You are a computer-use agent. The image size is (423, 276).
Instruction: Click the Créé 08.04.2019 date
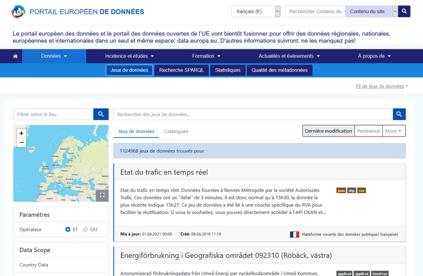pos(201,234)
